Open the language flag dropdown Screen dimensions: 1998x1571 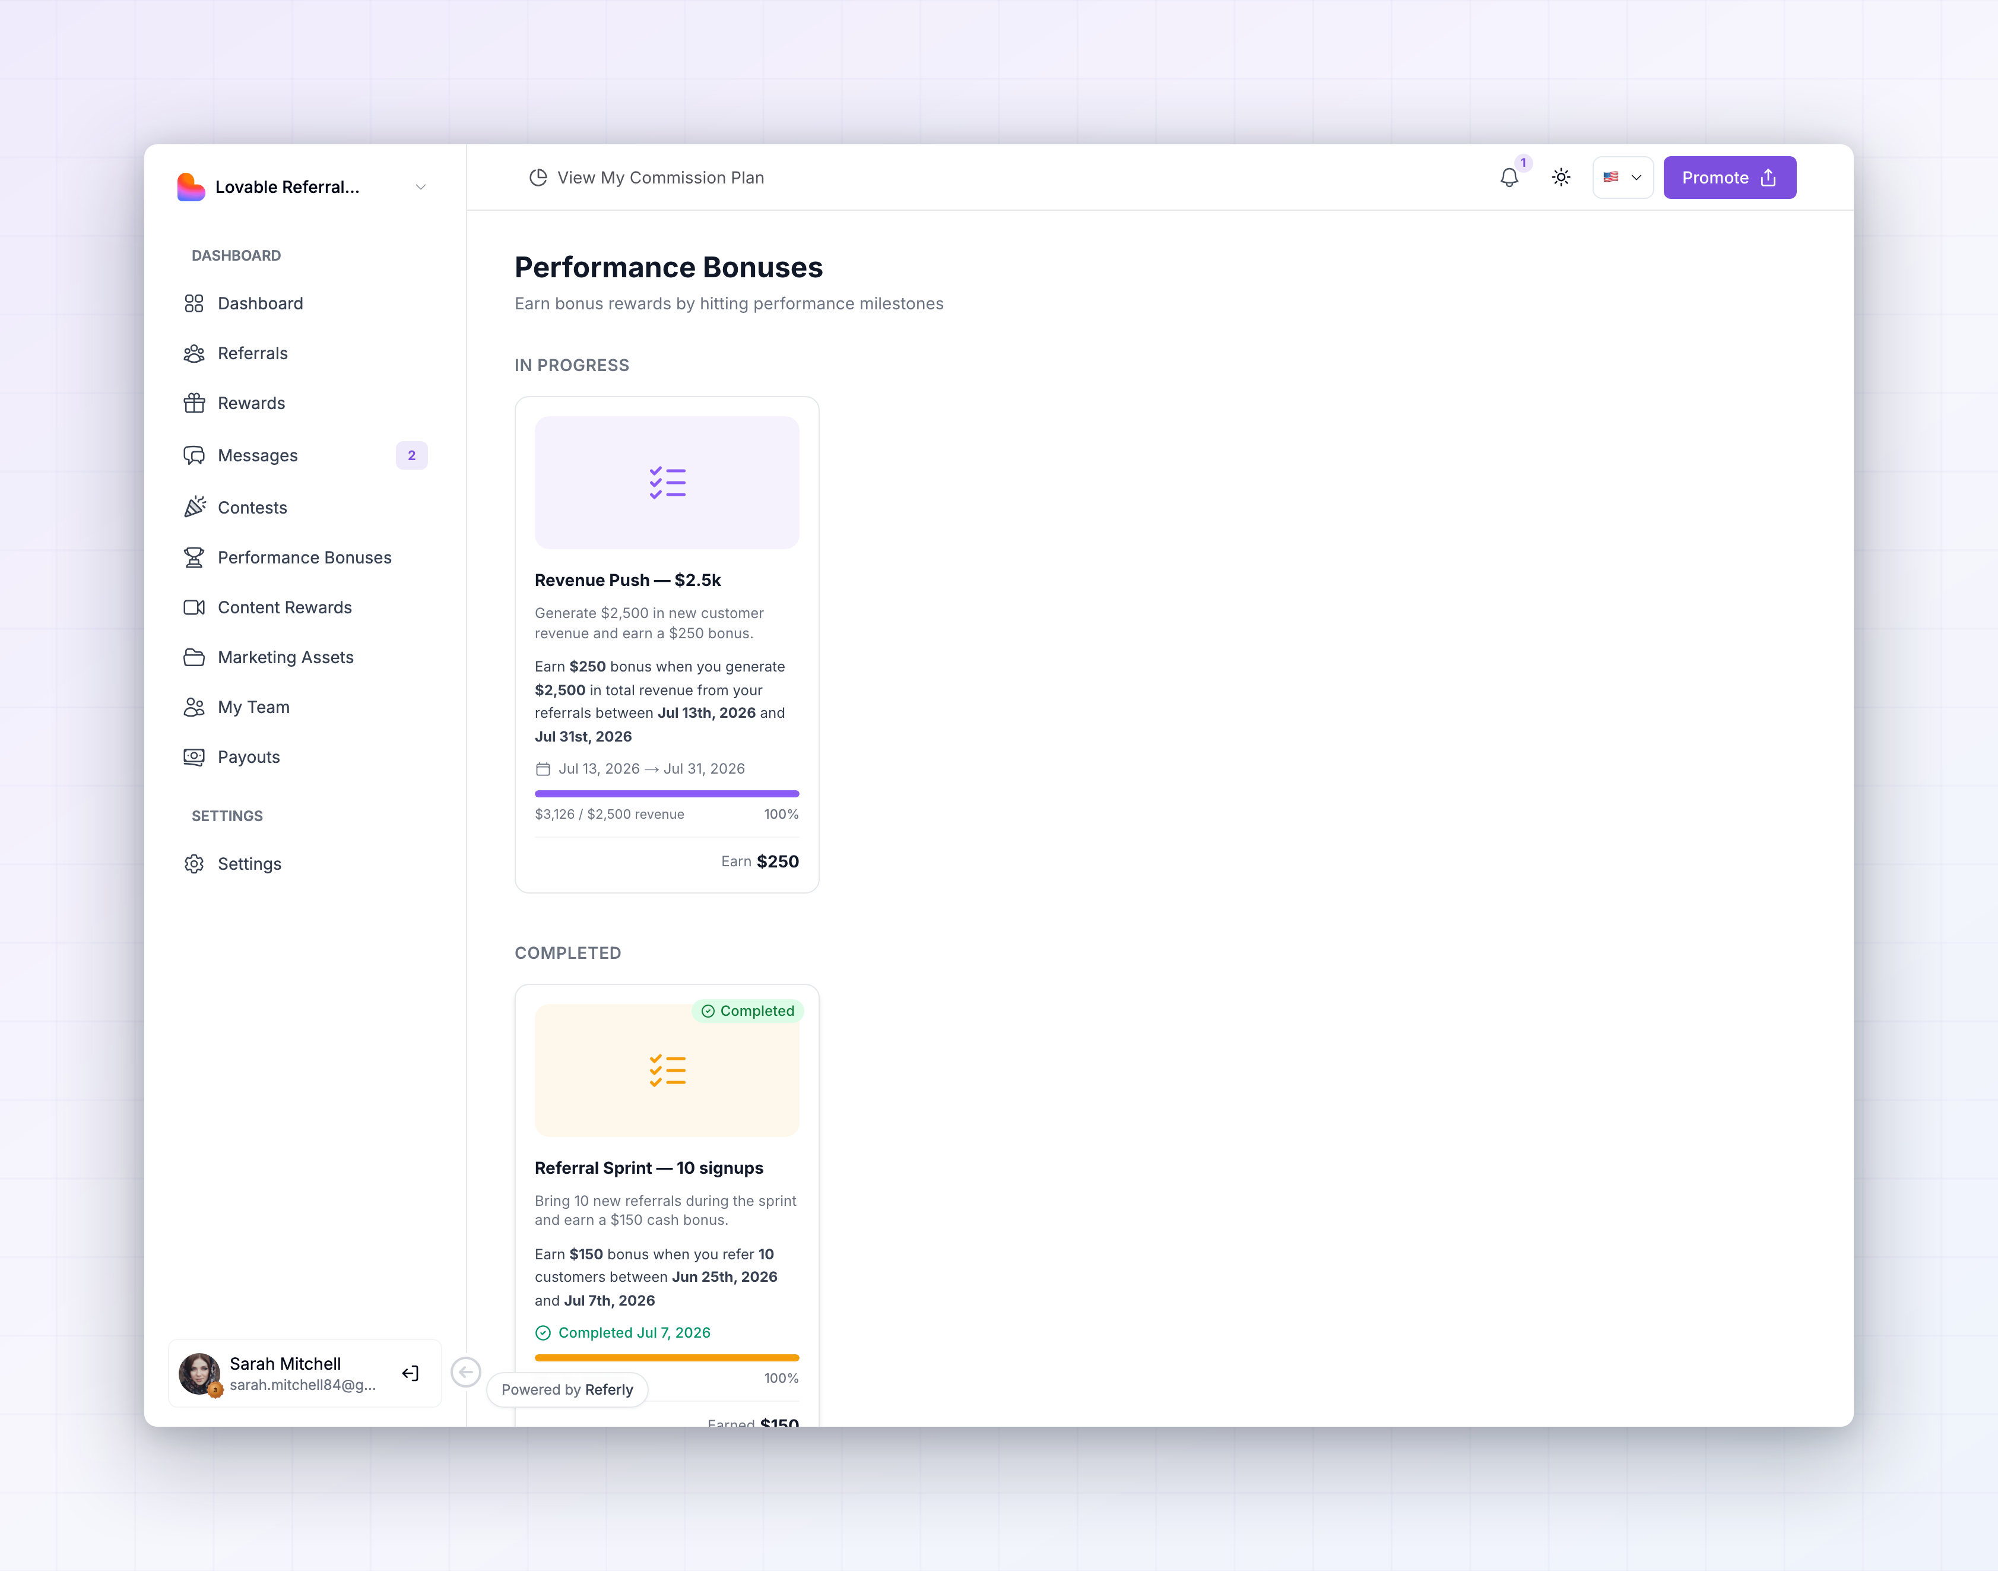click(1623, 178)
